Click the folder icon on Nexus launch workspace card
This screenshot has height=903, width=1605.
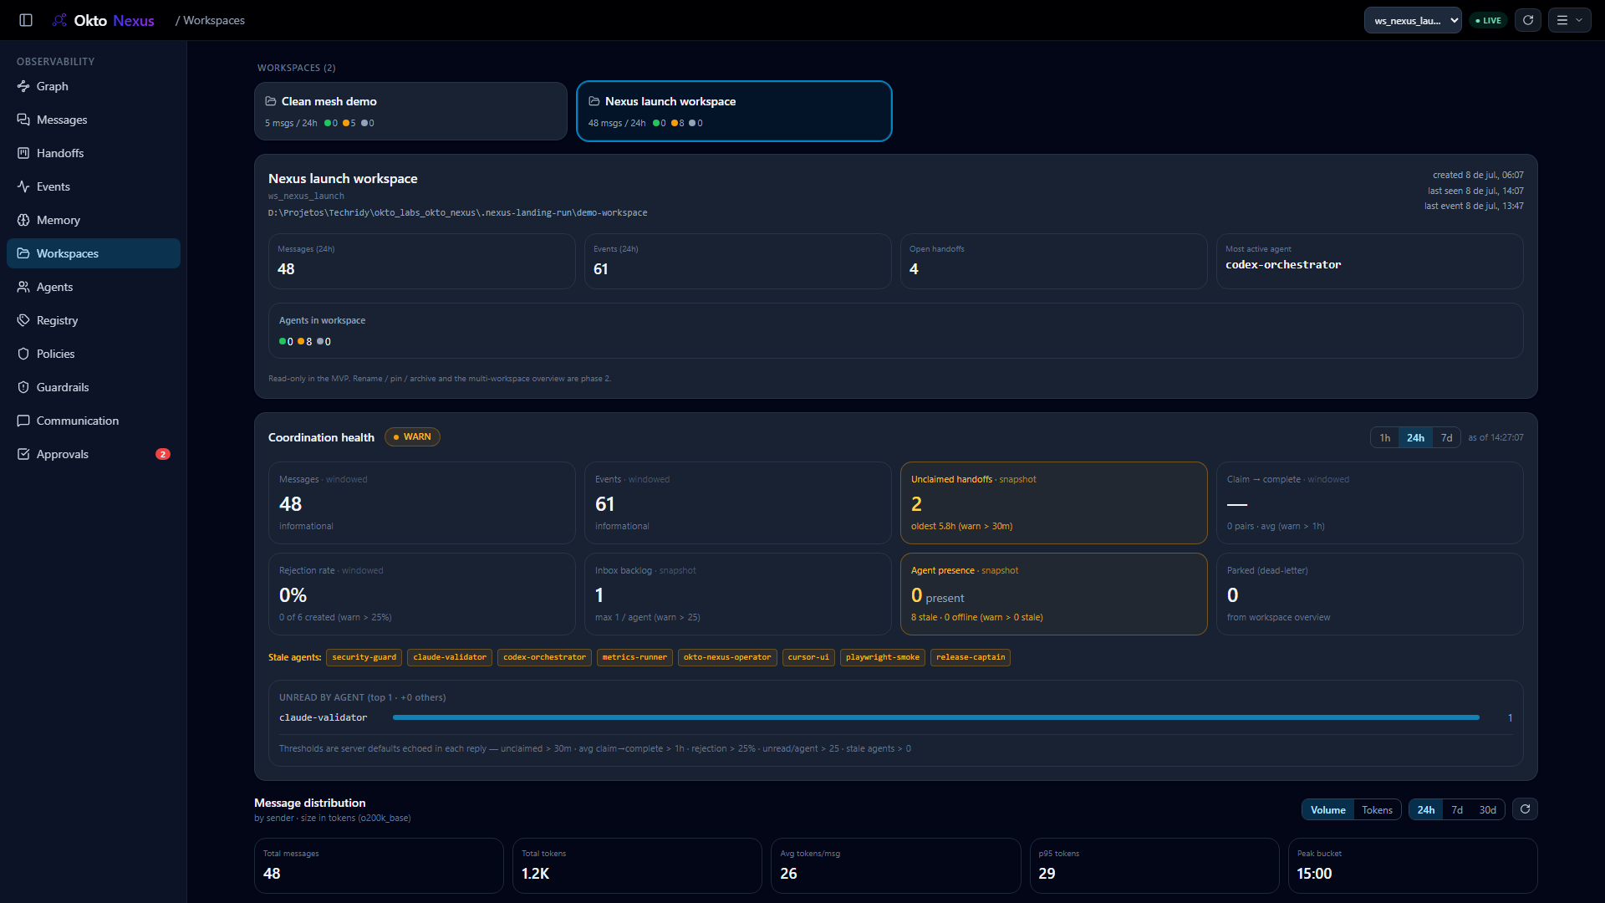tap(594, 101)
